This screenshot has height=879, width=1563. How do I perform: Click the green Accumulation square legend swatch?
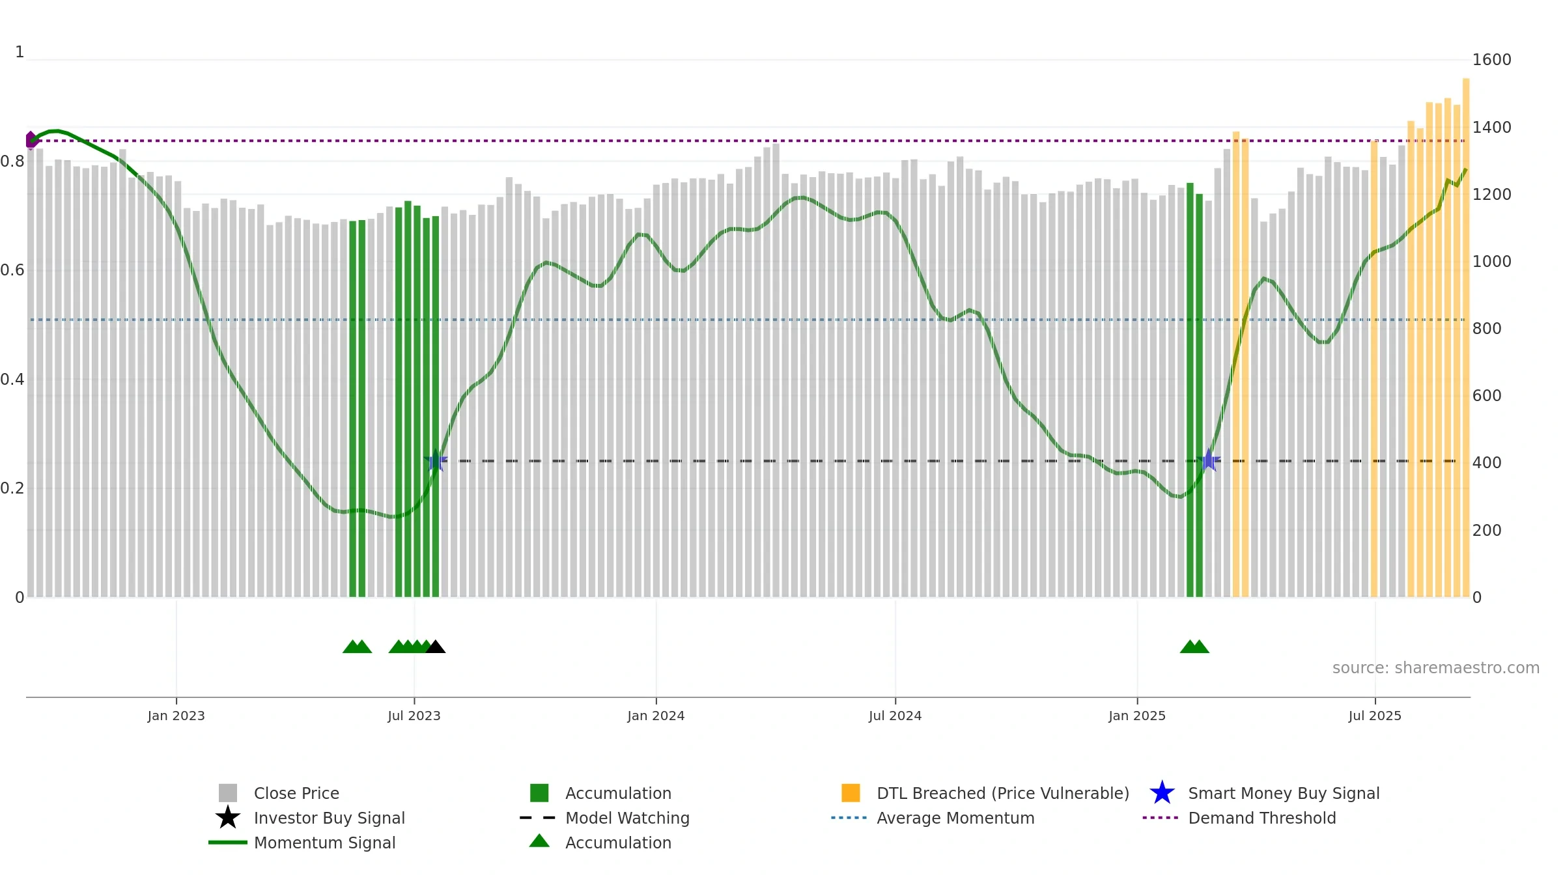(539, 793)
